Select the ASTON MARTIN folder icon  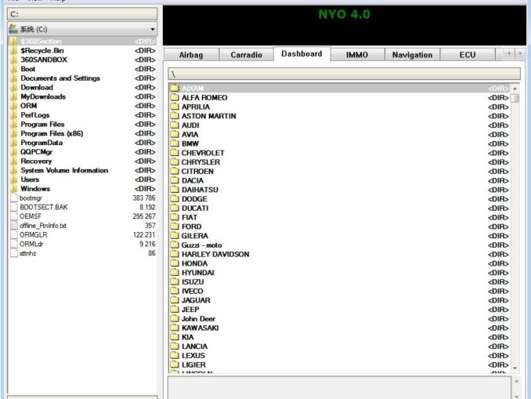tap(175, 115)
